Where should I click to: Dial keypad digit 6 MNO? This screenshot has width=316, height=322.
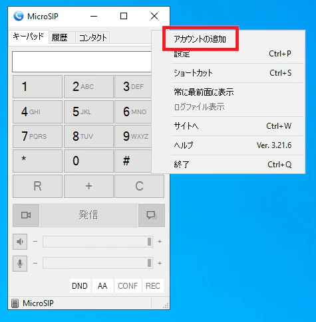pyautogui.click(x=133, y=112)
